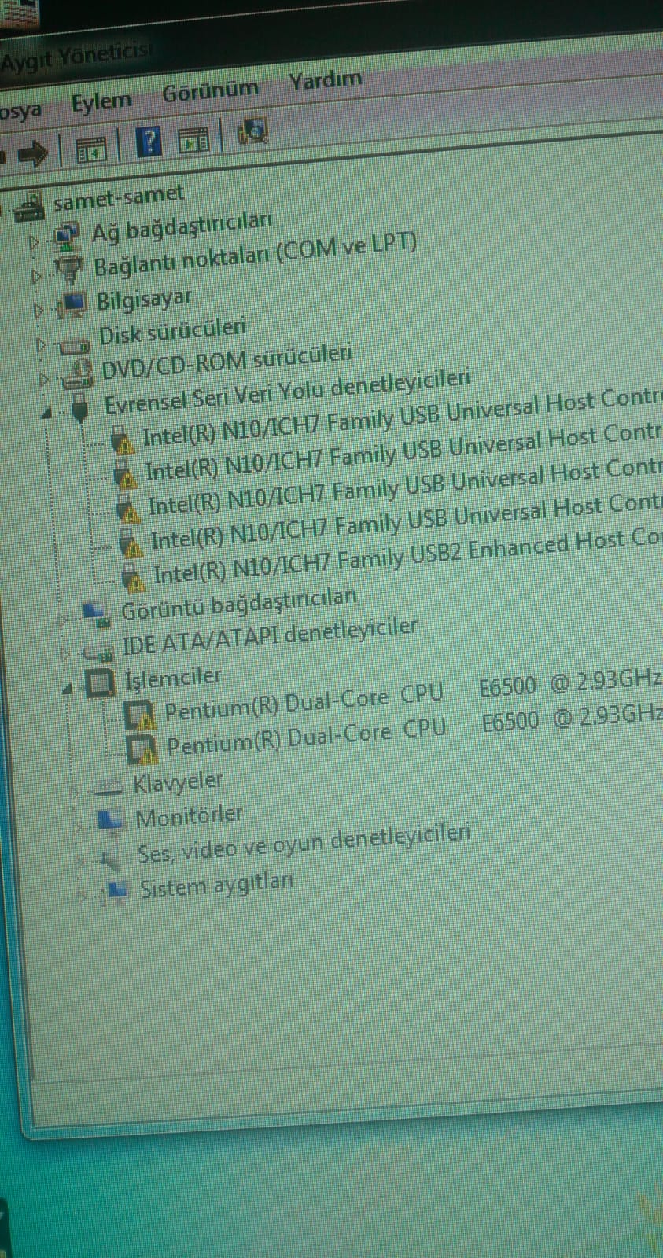
Task: Click the Ses, video ve oyun speaker icon
Action: click(x=109, y=857)
